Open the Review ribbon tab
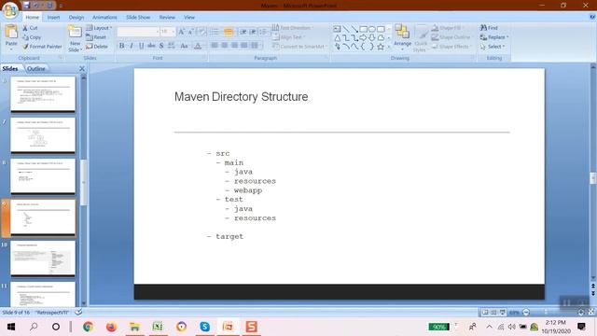This screenshot has height=336, width=597. click(x=167, y=17)
